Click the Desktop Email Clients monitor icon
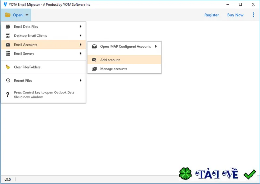The image size is (260, 184). tap(8, 35)
